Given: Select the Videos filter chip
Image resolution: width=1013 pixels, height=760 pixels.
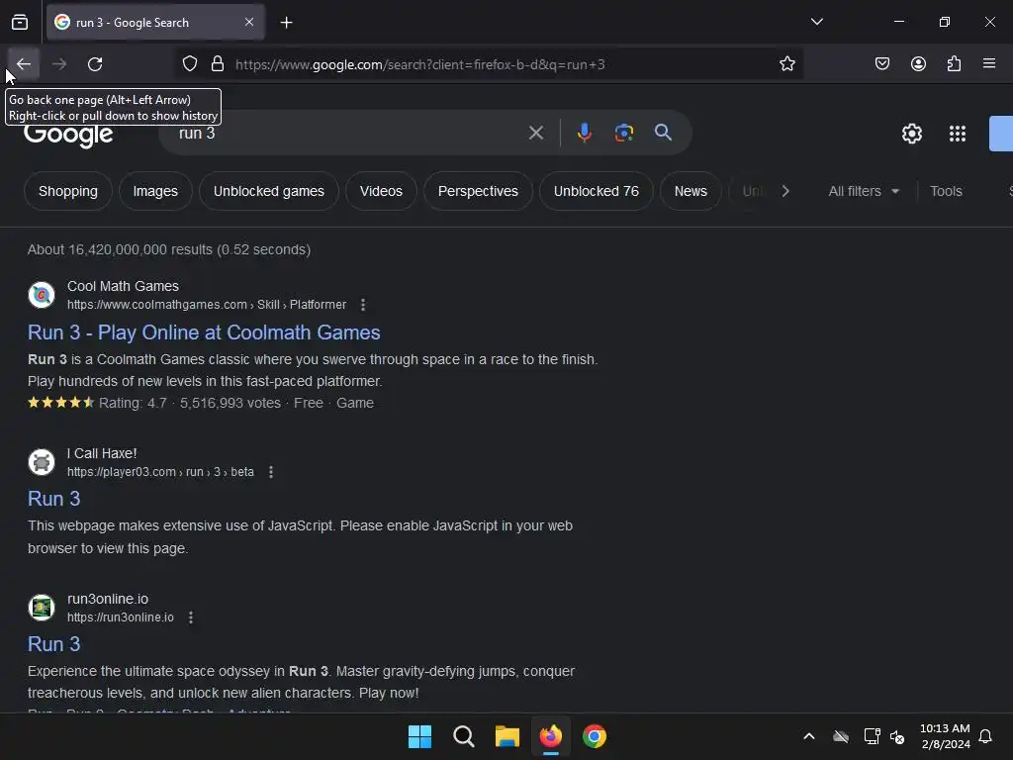Looking at the screenshot, I should coord(381,191).
